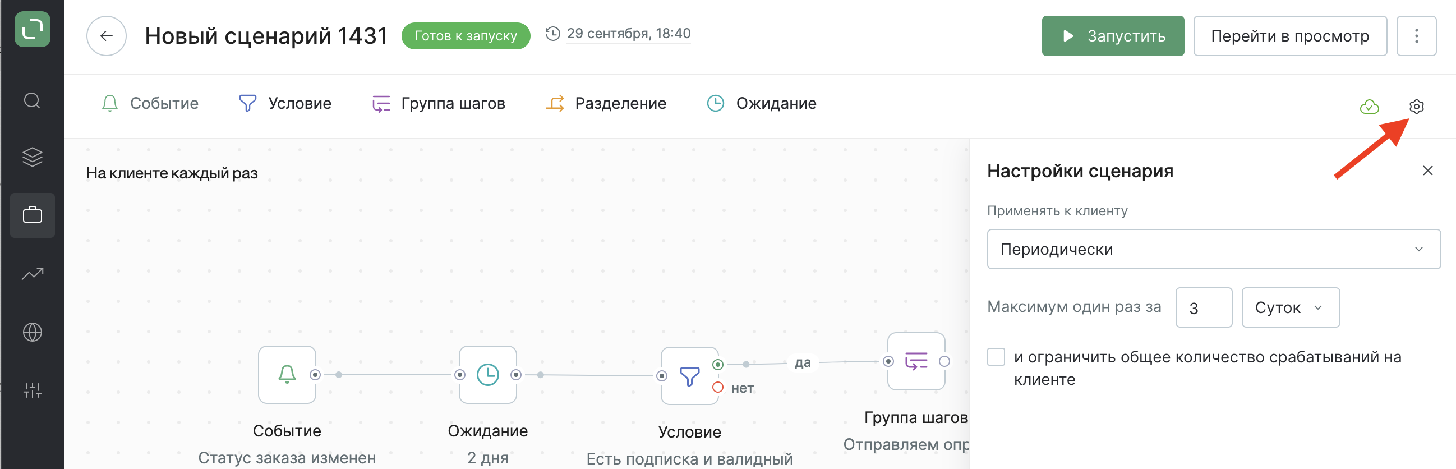
Task: Open the Применять к клиенту dropdown
Action: (1213, 249)
